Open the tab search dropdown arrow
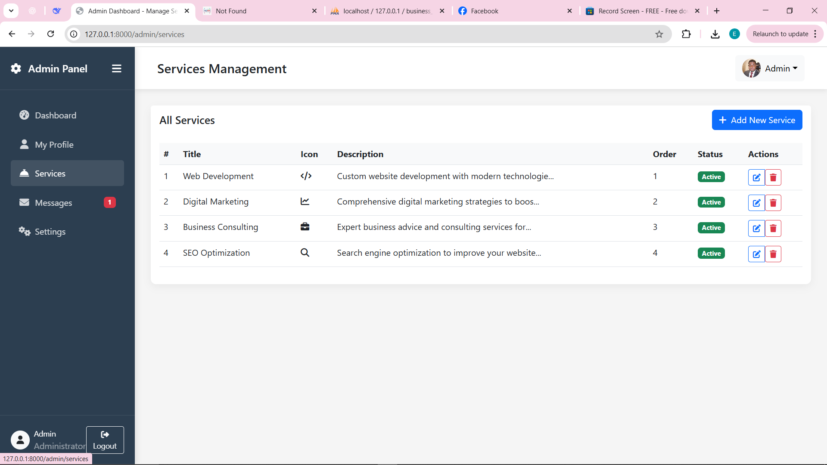 coord(11,11)
